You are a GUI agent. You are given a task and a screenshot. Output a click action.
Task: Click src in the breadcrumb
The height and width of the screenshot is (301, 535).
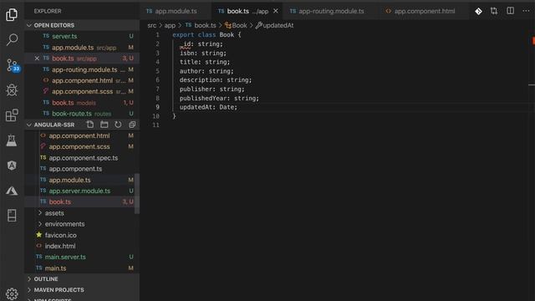[152, 25]
